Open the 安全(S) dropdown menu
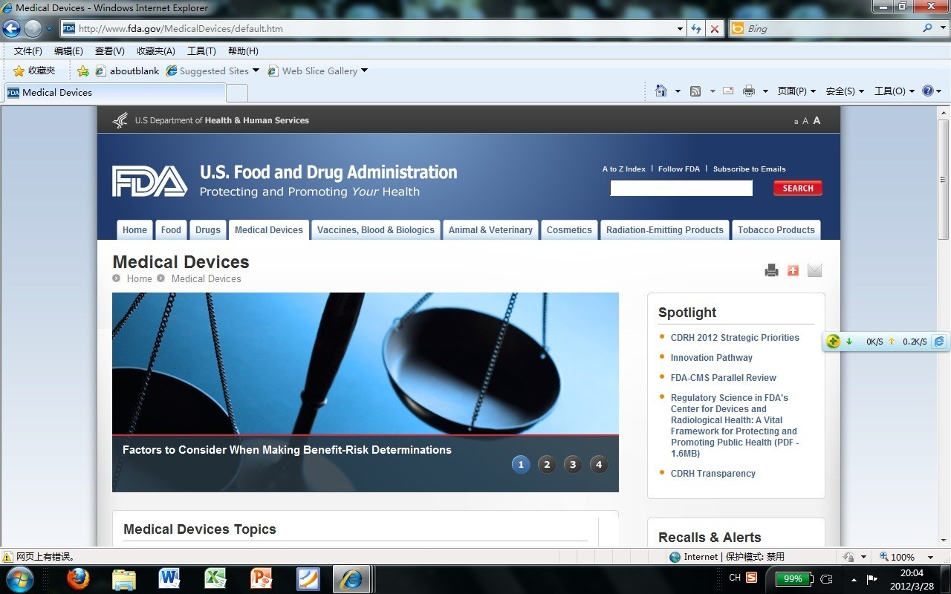951x594 pixels. pyautogui.click(x=845, y=91)
